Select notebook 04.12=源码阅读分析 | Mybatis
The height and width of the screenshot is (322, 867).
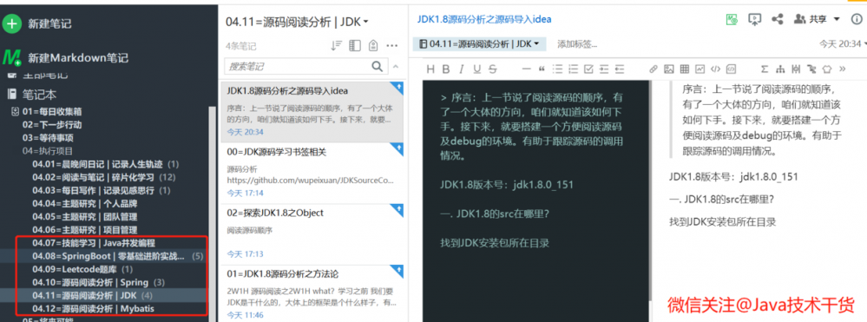(93, 309)
